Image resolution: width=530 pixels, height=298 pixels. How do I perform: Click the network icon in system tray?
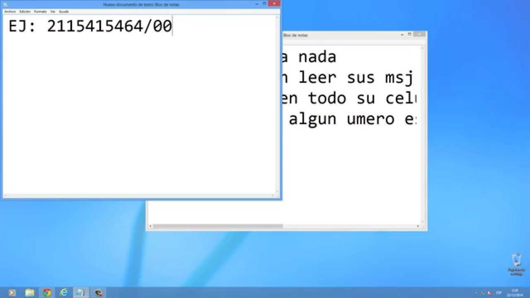click(483, 293)
